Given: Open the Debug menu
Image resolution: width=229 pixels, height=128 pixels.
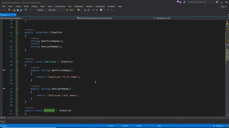Looking at the screenshot, I should [34, 6].
